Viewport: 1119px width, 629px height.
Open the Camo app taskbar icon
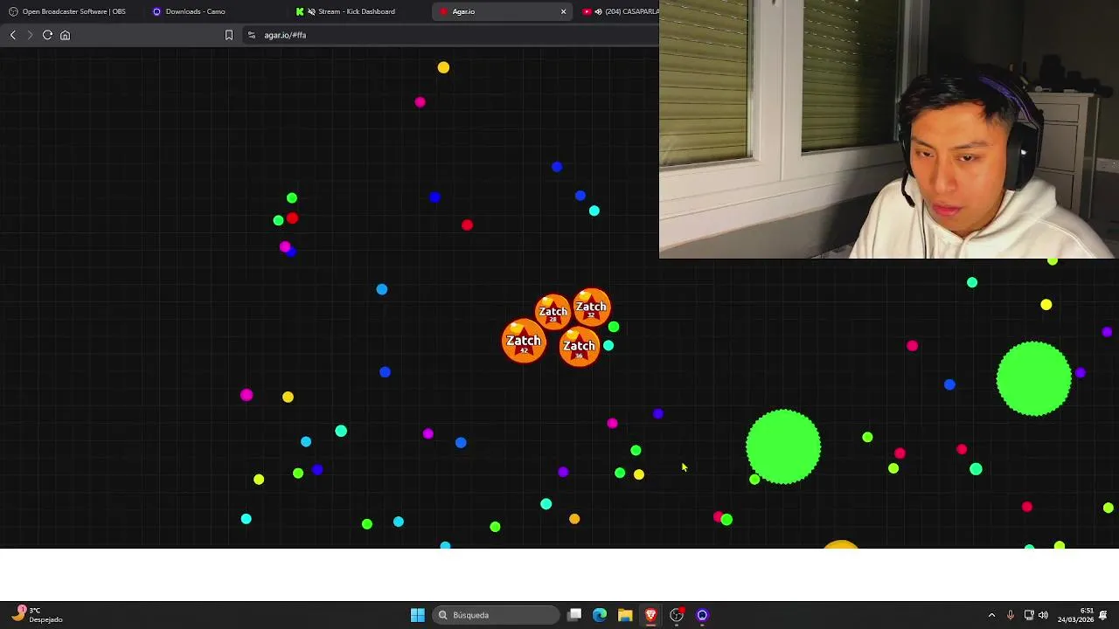pos(702,615)
